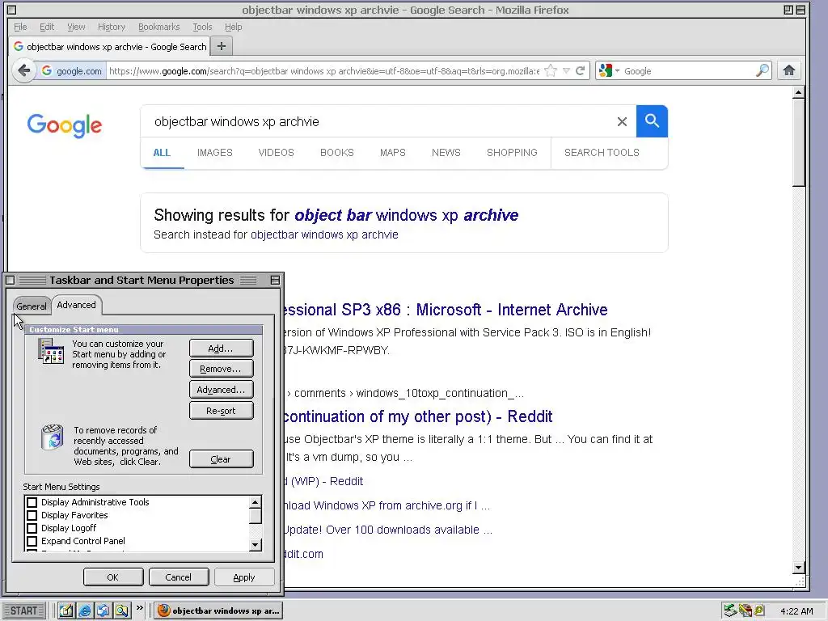The image size is (828, 621).
Task: Click third system tray icon
Action: click(x=759, y=610)
